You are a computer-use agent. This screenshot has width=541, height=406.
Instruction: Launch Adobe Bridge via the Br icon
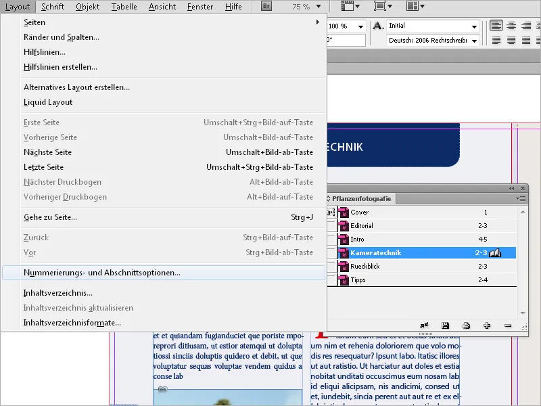pyautogui.click(x=265, y=5)
